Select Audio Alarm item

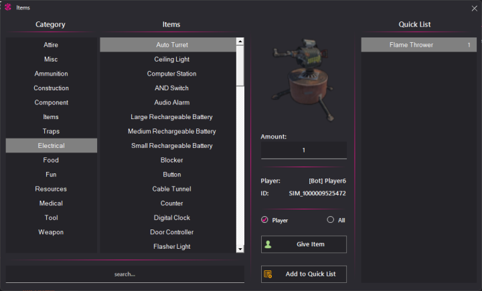point(168,102)
